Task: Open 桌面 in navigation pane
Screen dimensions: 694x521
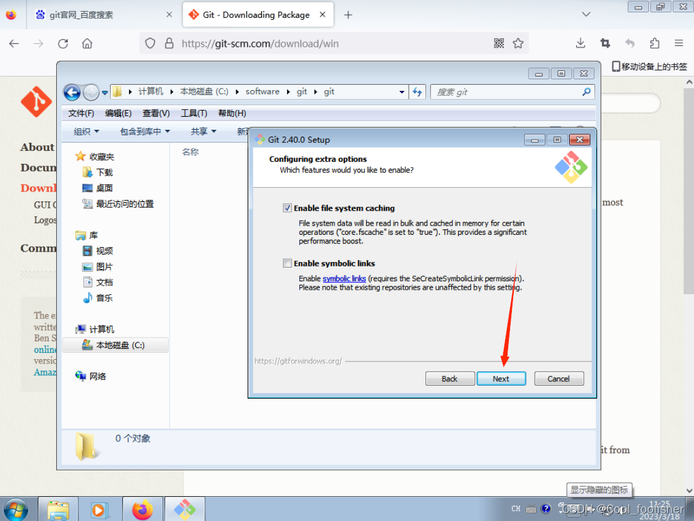Action: pyautogui.click(x=98, y=188)
